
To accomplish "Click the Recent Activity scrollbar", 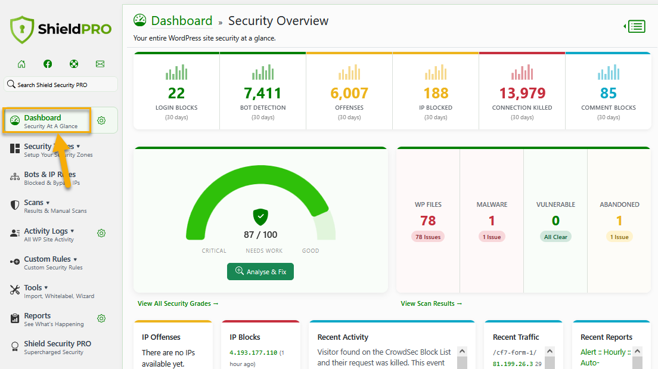I will click(x=462, y=357).
